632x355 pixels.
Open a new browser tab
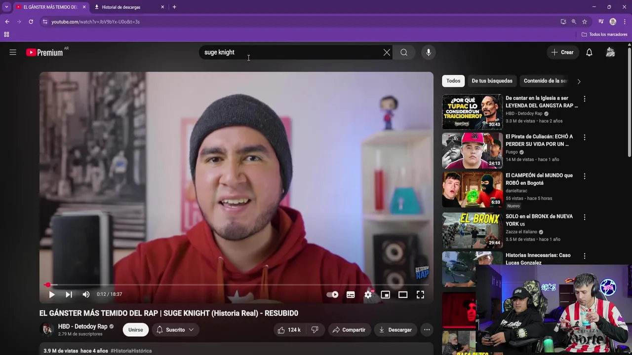174,7
